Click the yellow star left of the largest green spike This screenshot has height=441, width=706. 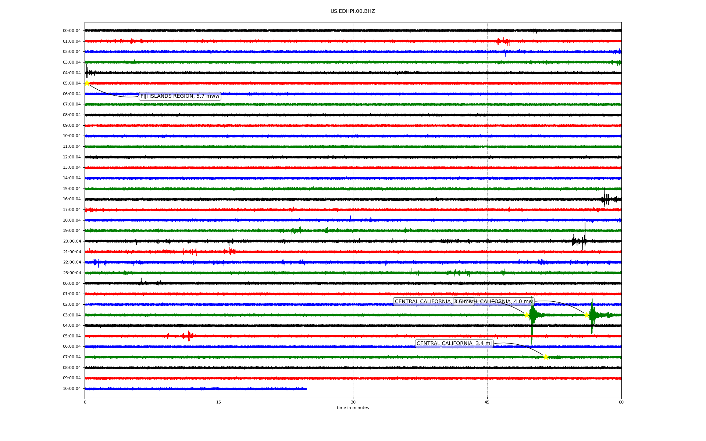(x=527, y=315)
